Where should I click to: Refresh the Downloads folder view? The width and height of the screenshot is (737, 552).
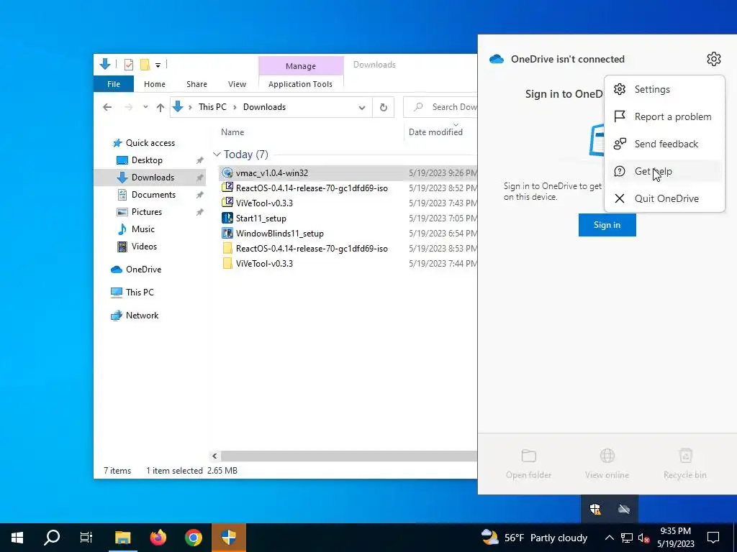pyautogui.click(x=383, y=107)
